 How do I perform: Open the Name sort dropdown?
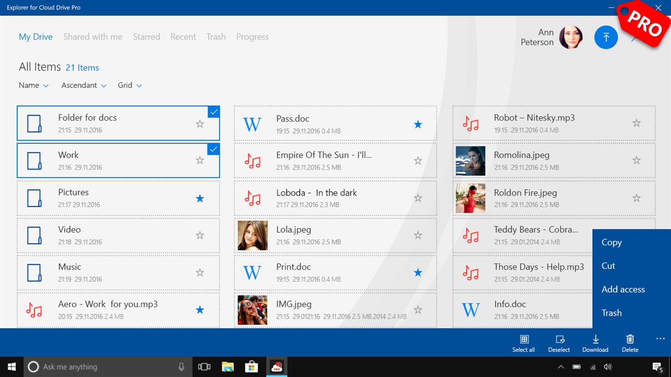click(x=34, y=85)
